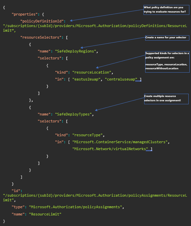
Task: Select the "policyDefinitionId" key
Action: [42, 21]
